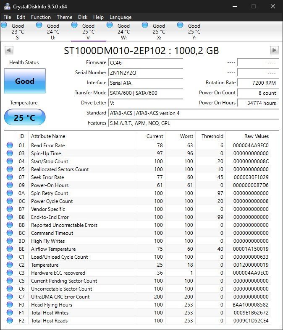Click the Reallocated Sectors Count status orb
Image resolution: width=283 pixels, height=330 pixels.
click(x=10, y=169)
